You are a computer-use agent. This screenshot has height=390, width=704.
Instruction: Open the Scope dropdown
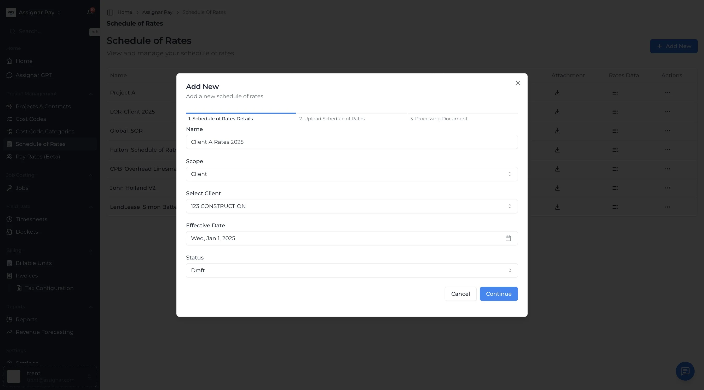click(352, 174)
